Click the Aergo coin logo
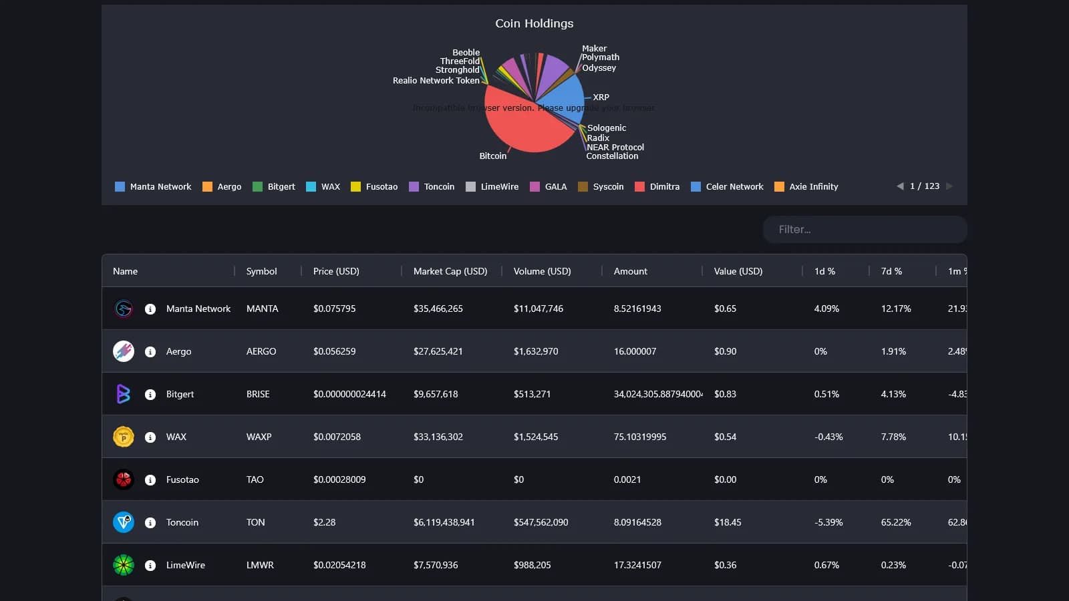1069x601 pixels. pos(124,351)
